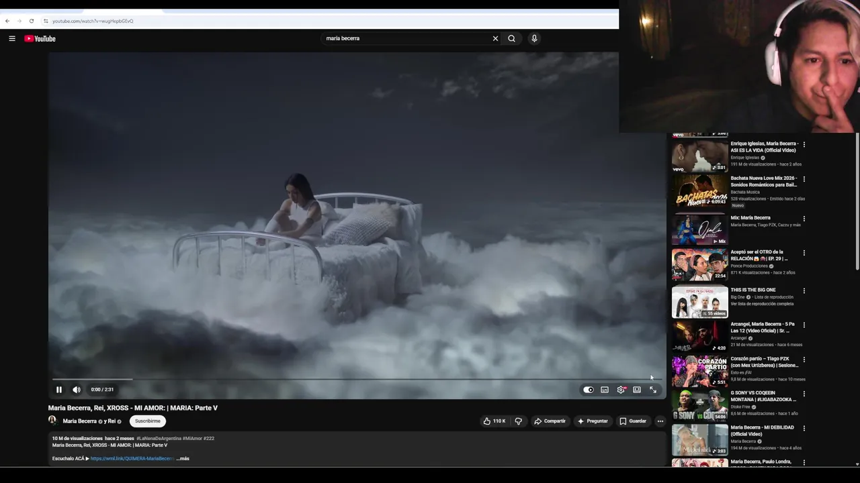Screen dimensions: 860x483
Task: Open the Maria Becerra channel name
Action: coord(80,421)
